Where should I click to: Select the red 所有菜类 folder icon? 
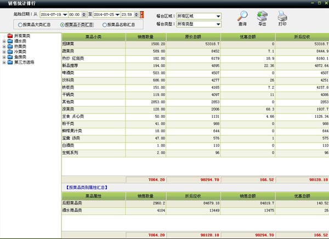tap(10, 36)
